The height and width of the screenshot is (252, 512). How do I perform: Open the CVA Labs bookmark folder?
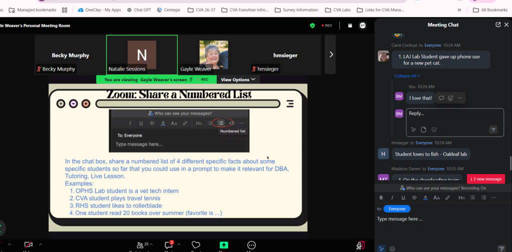(x=337, y=10)
